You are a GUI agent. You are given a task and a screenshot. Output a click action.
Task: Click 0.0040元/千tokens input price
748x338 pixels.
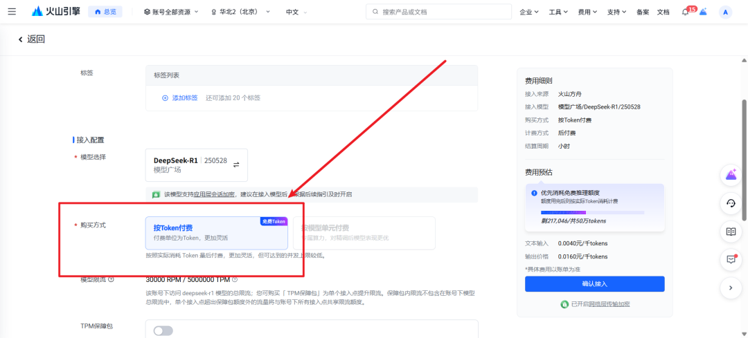pos(582,244)
